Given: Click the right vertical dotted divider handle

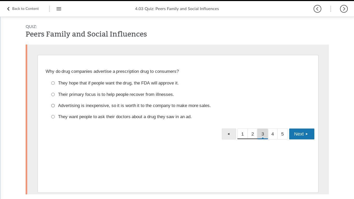Looking at the screenshot, I should (330, 9).
